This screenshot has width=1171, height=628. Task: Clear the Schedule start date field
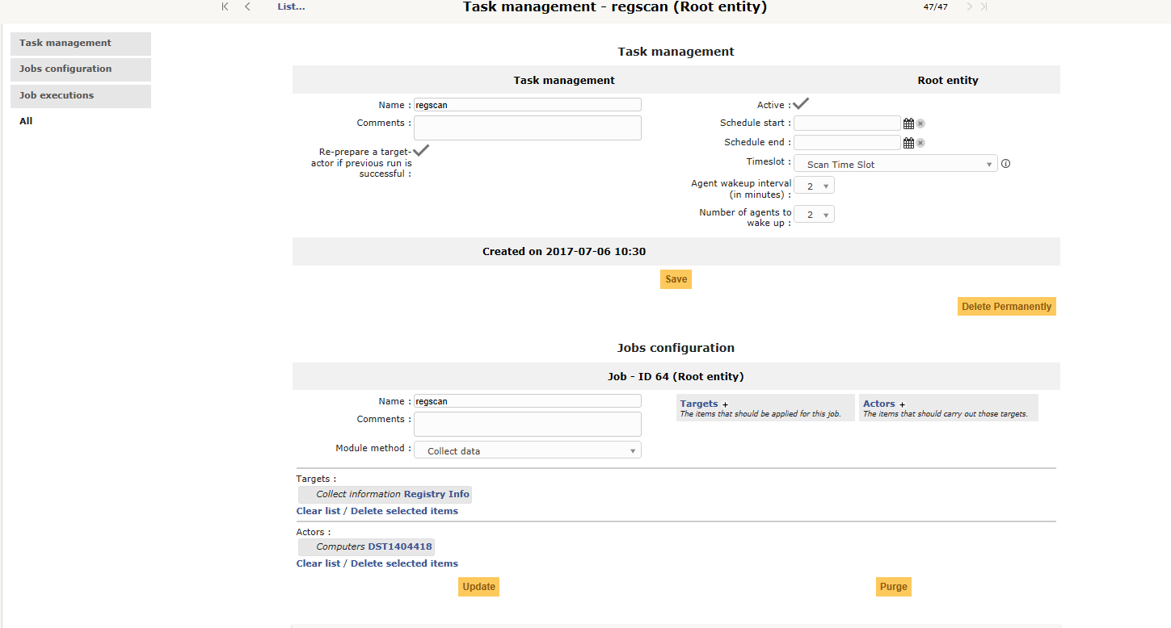pyautogui.click(x=920, y=123)
